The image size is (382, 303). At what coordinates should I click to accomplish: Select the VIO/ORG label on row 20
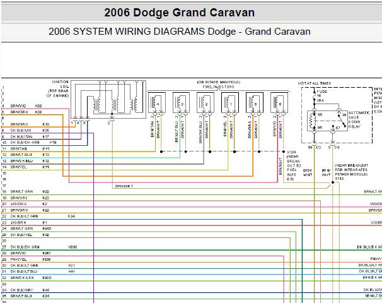pos(18,204)
